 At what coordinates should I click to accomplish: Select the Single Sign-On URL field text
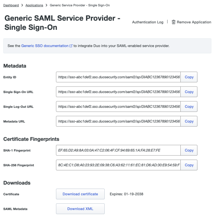(x=118, y=92)
